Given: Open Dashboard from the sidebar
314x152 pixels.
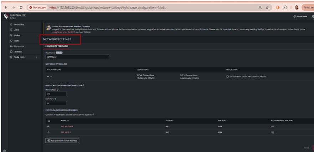Looking at the screenshot, I should 19,25.
